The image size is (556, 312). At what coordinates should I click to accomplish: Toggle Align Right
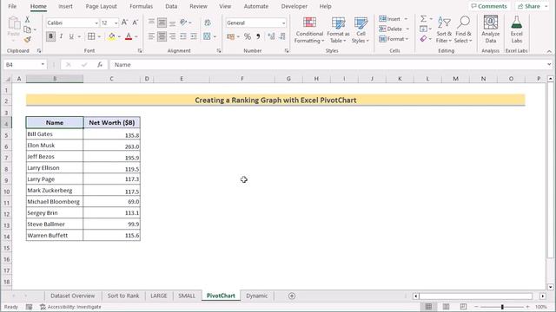(172, 36)
